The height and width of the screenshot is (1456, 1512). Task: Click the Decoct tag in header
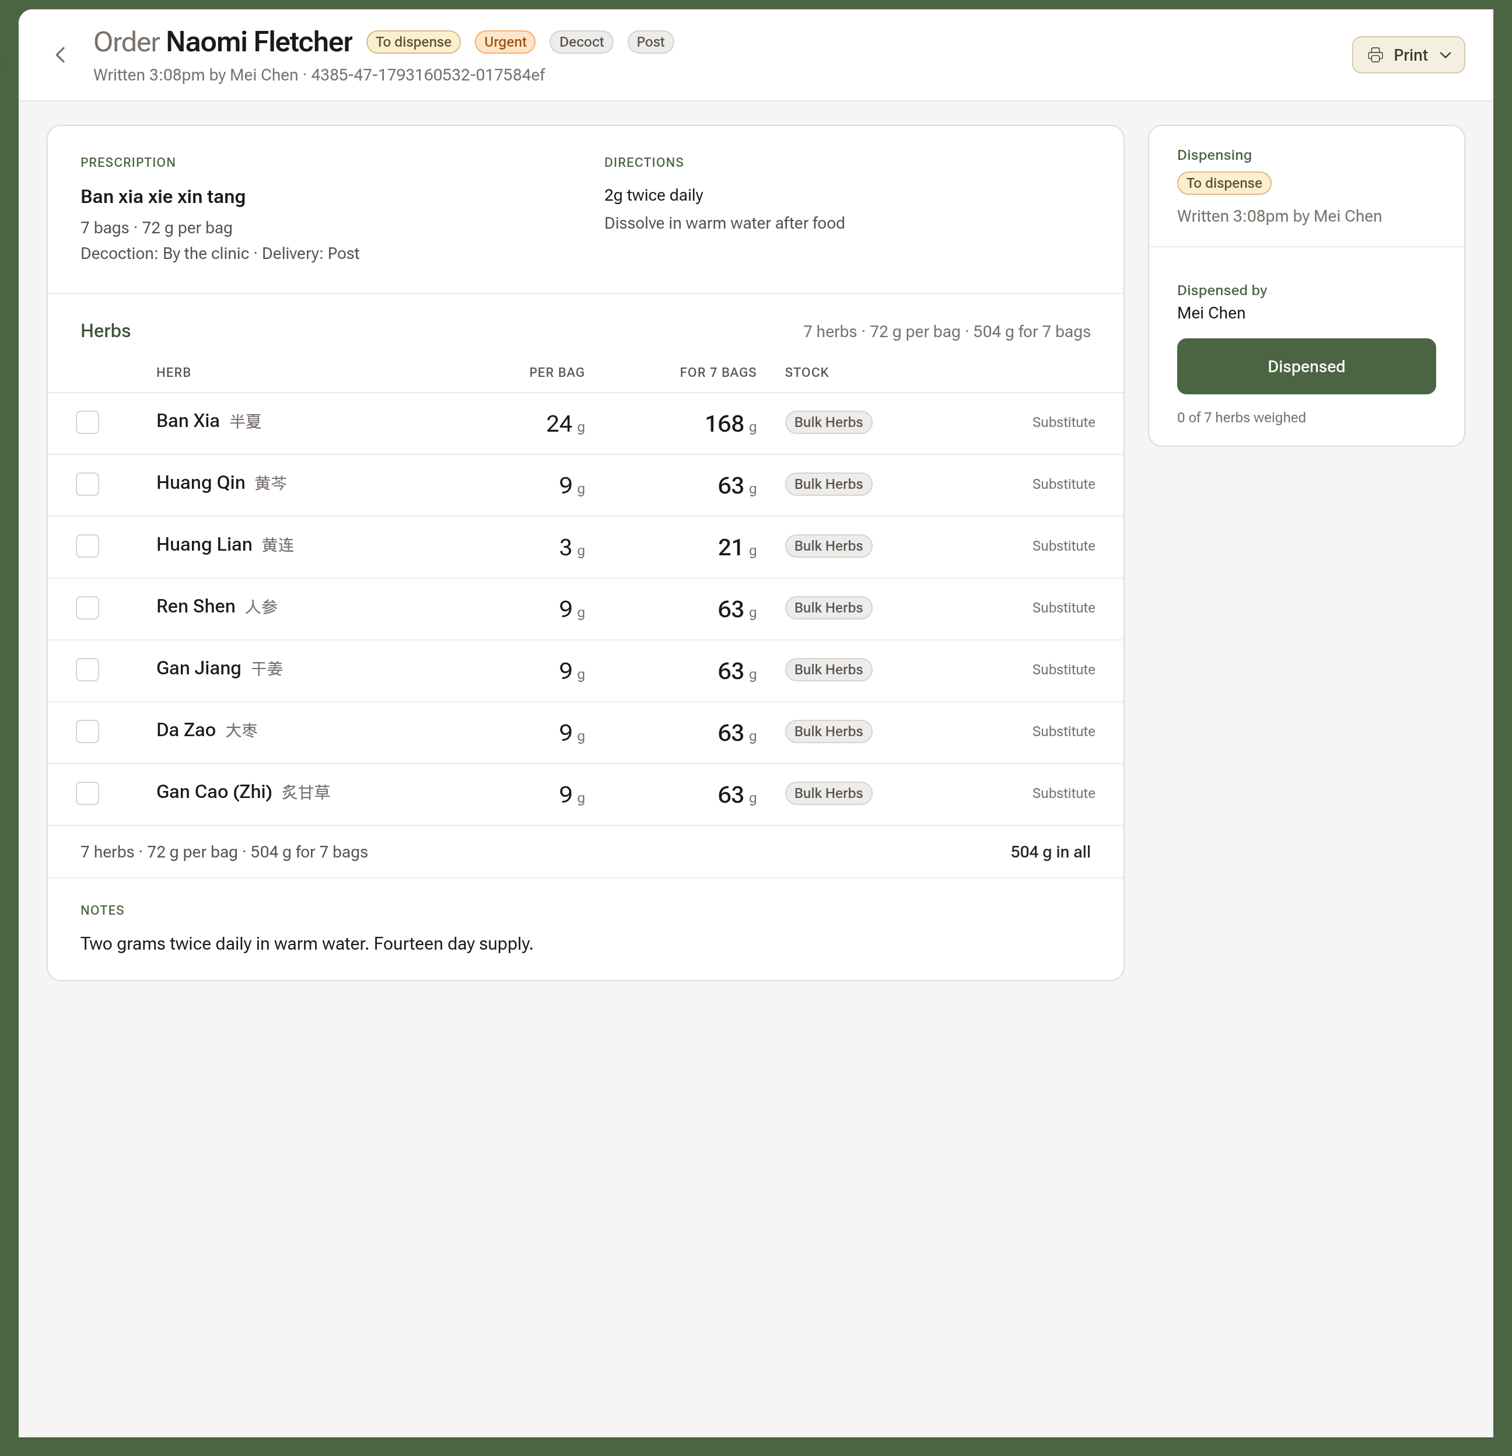tap(582, 41)
